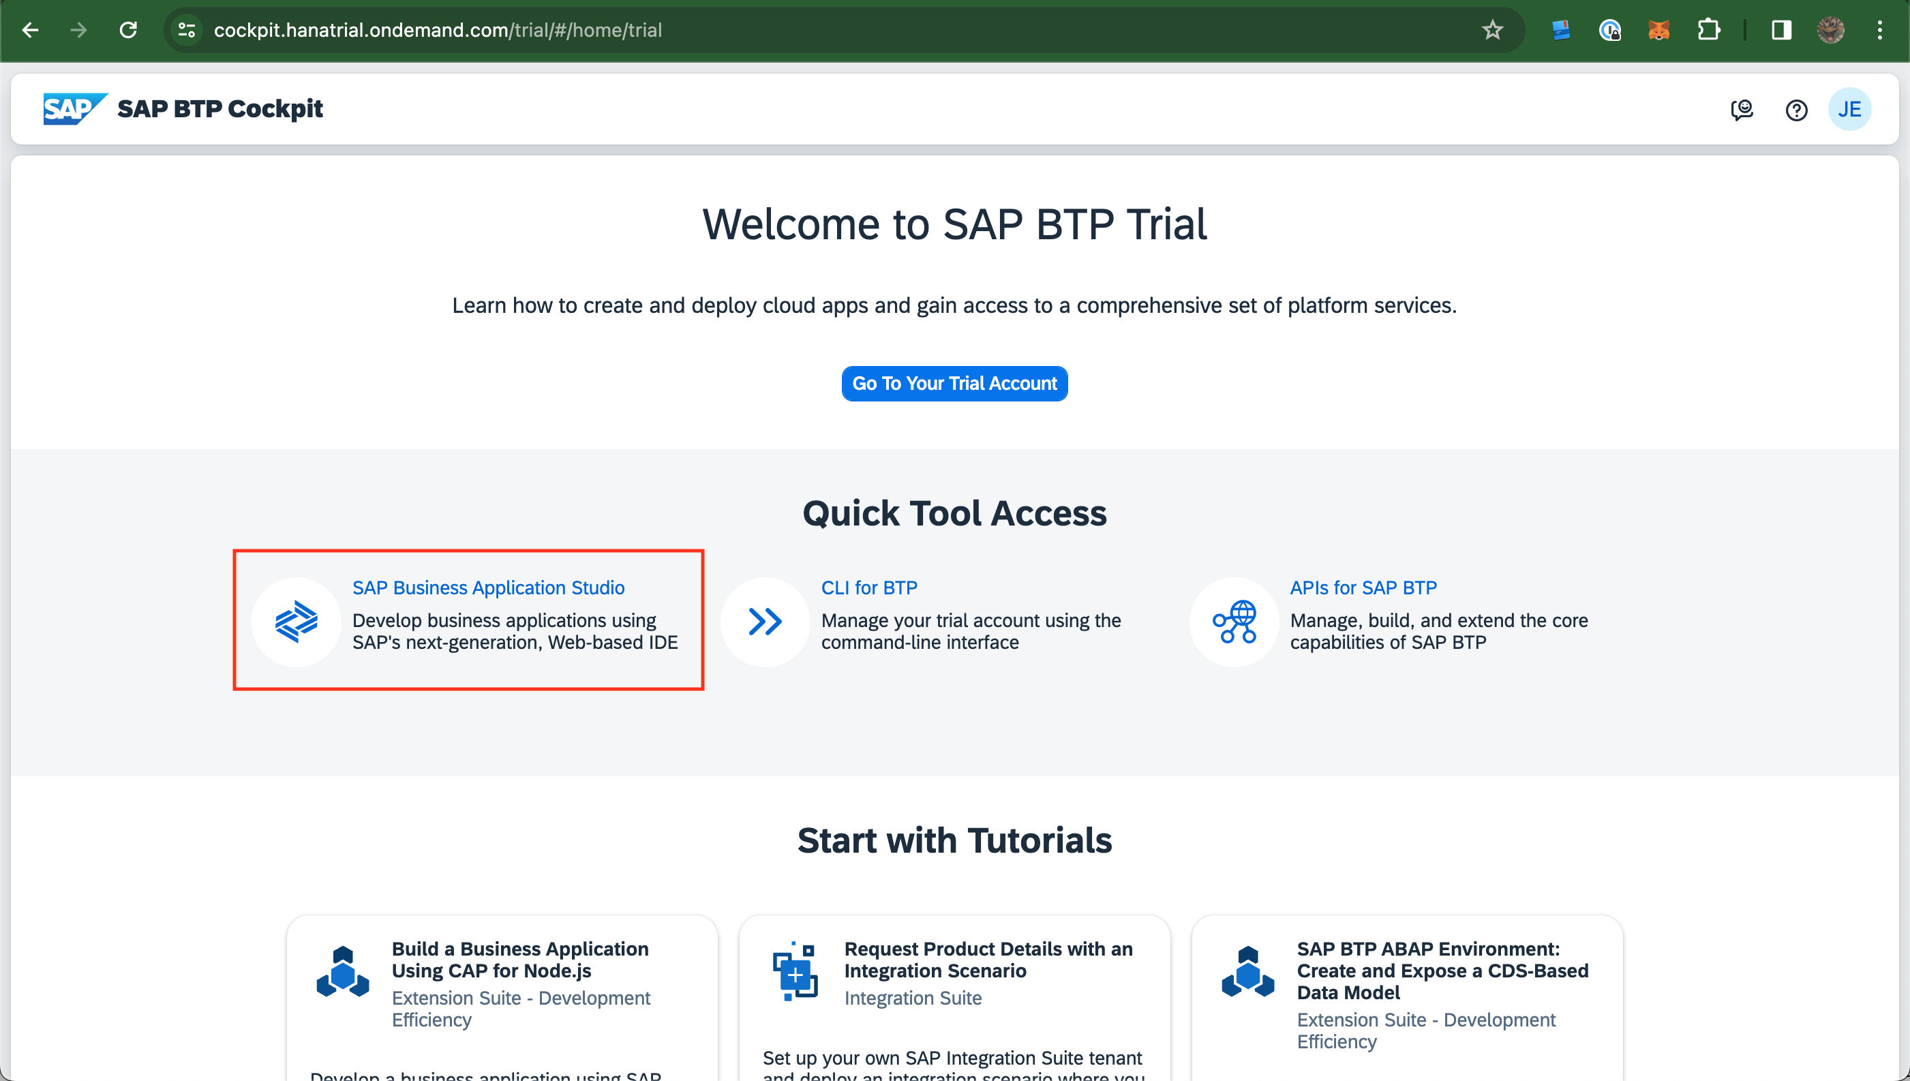Open SAP Business Application Studio link

[x=489, y=588]
